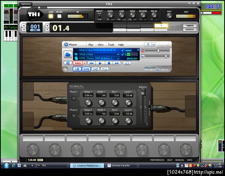
Task: Select the highlighted yellow preset slot
Action: click(161, 26)
